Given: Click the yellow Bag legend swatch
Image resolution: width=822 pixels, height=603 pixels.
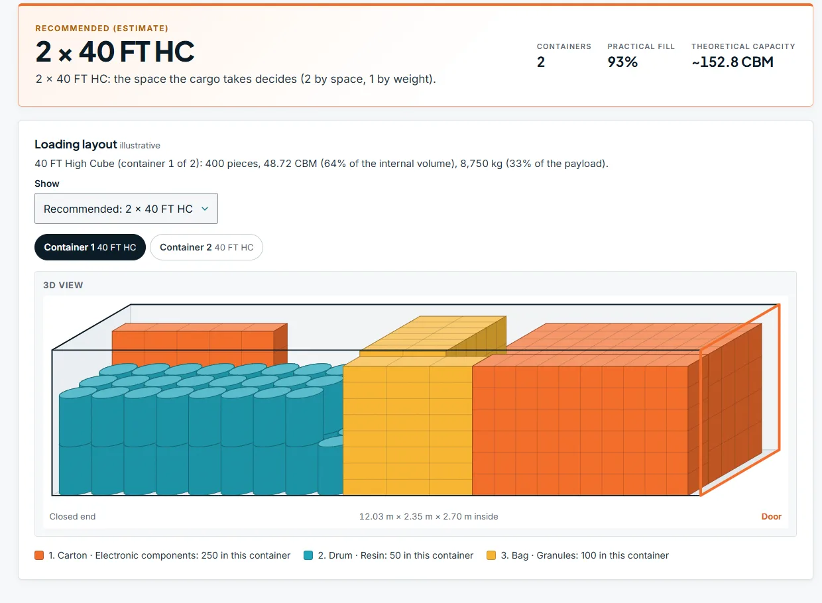Looking at the screenshot, I should click(x=491, y=555).
